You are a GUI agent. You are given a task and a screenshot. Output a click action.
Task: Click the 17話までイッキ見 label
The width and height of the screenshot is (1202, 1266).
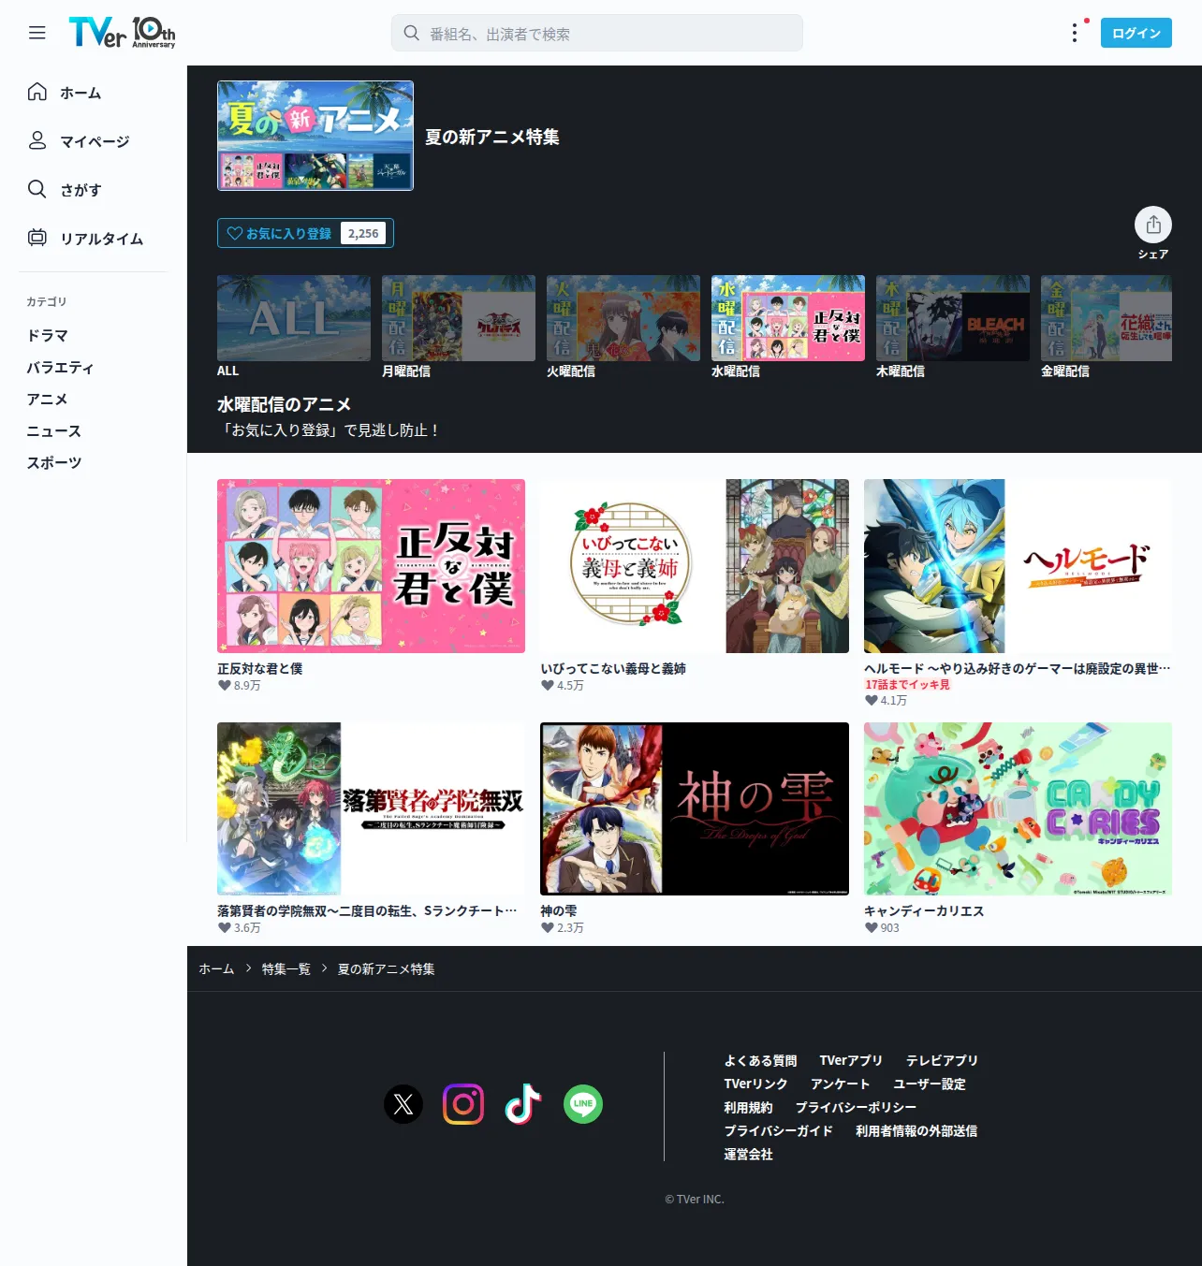(907, 684)
